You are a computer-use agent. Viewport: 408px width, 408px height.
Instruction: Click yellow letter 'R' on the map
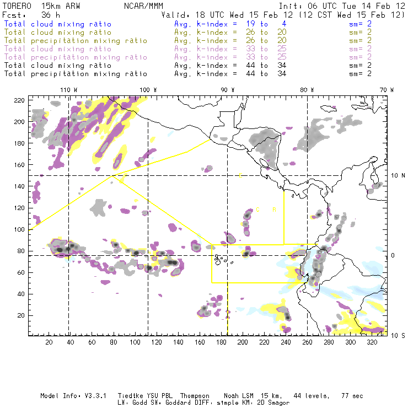pos(274,210)
